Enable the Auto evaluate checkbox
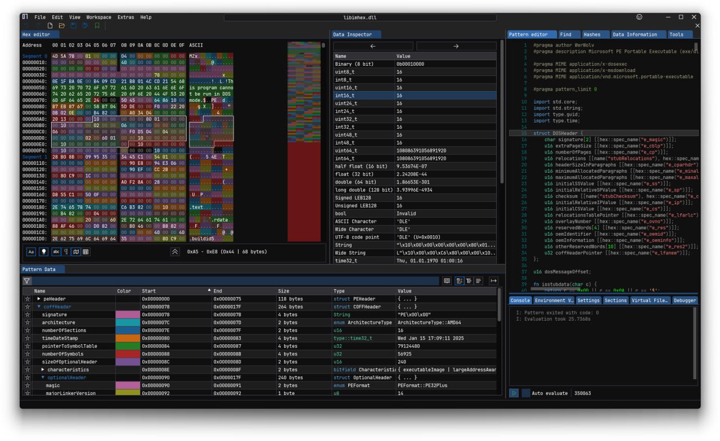The width and height of the screenshot is (720, 441). click(x=525, y=393)
